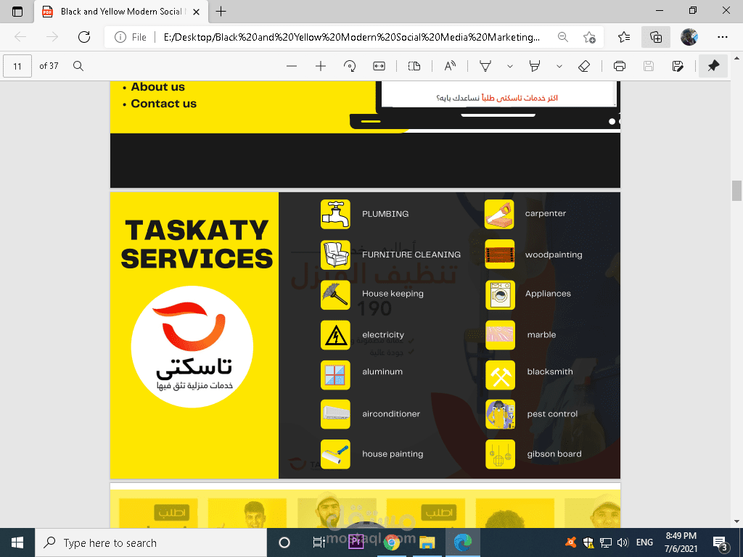This screenshot has height=557, width=743.
Task: Click the address bar URL
Action: pyautogui.click(x=351, y=37)
